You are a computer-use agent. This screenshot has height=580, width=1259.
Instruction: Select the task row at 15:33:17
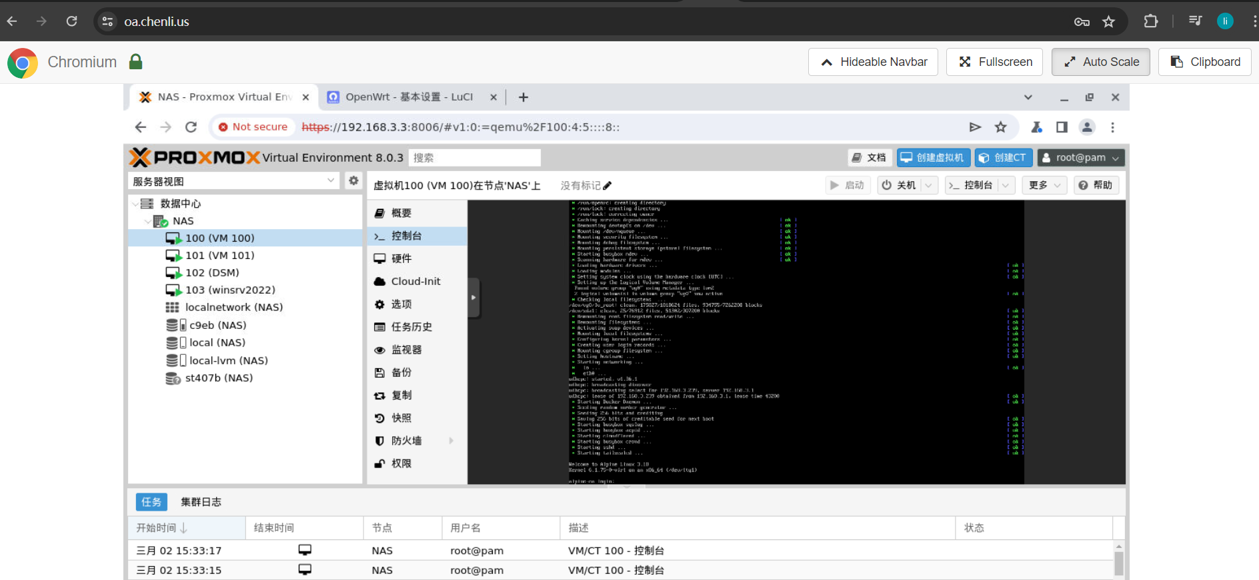tap(620, 551)
